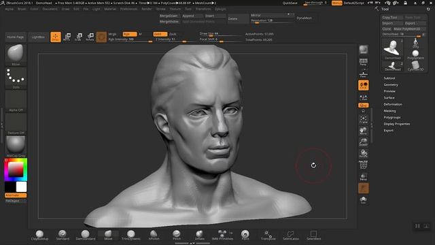The image size is (435, 245).
Task: Select the Pinch brush
Action: [177, 235]
